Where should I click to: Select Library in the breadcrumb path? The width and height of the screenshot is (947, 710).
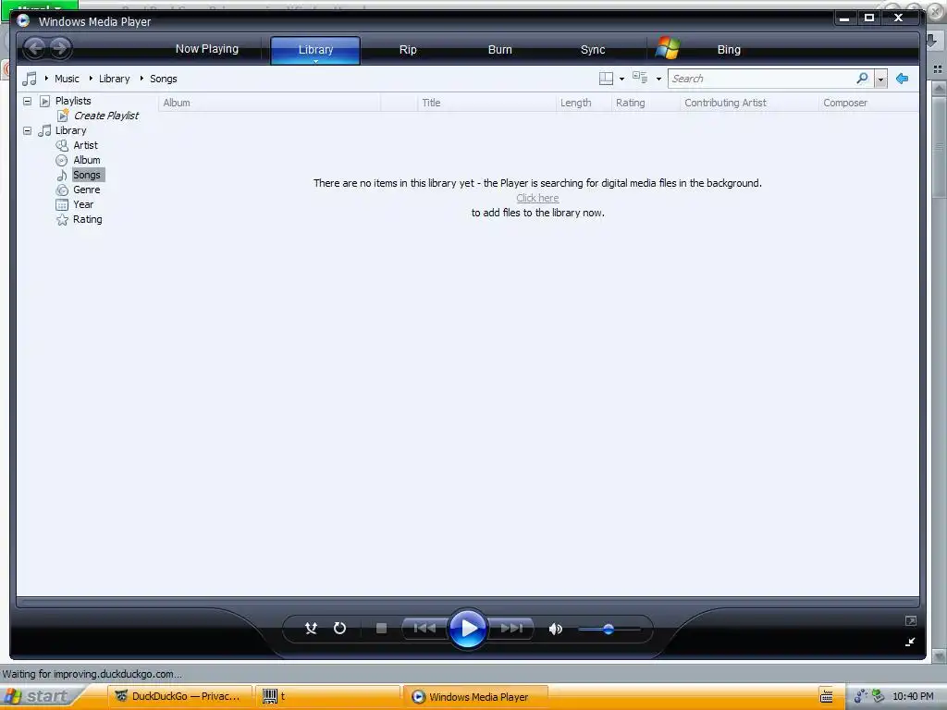coord(114,79)
